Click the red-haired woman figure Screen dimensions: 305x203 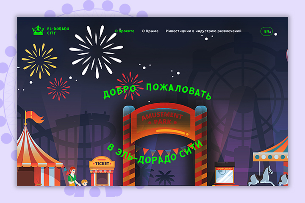(x=72, y=176)
